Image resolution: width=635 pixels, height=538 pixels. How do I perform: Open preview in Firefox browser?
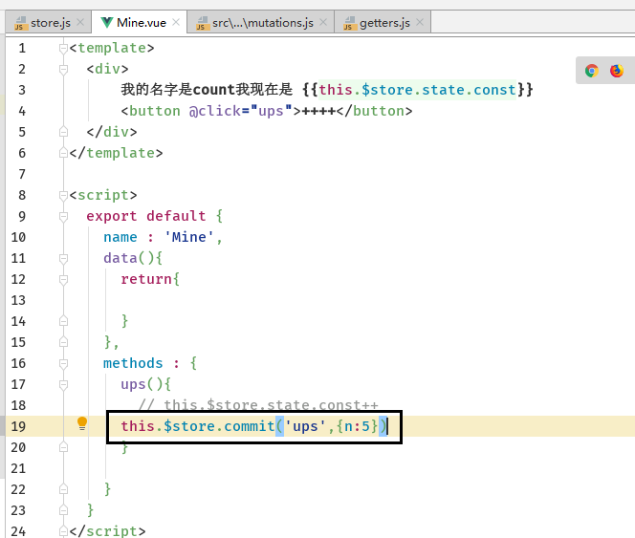pos(617,71)
